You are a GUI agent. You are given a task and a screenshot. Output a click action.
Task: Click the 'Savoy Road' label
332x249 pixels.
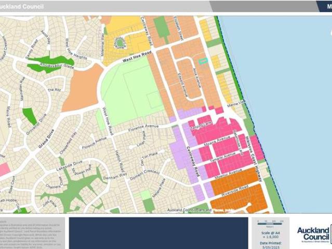pos(32,49)
